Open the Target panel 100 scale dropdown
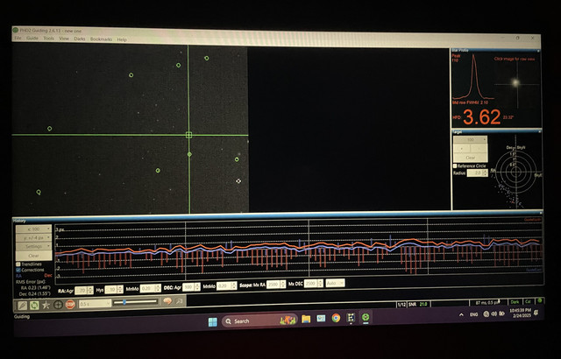Viewport: 561px width, 359px height. pos(470,140)
